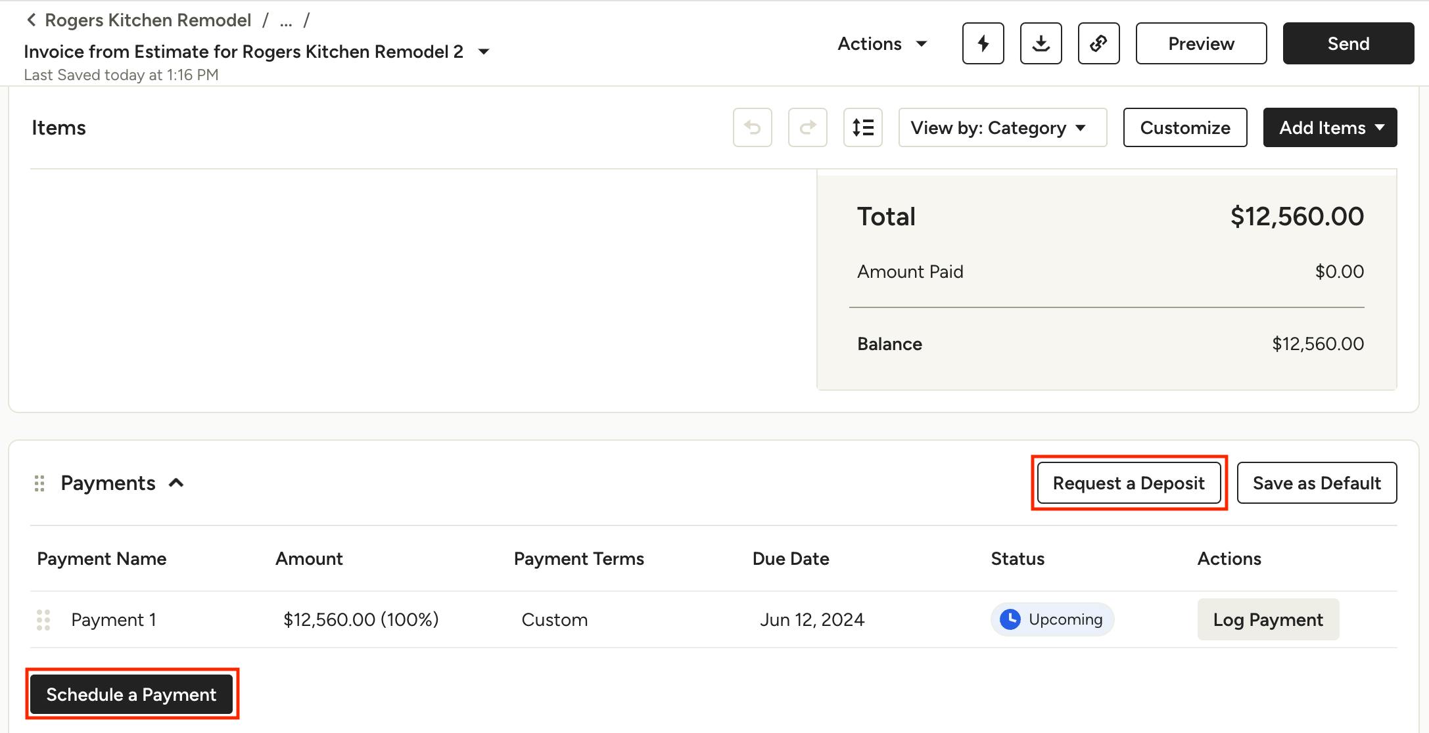Collapse the Payments section chevron
This screenshot has width=1429, height=733.
coord(176,483)
